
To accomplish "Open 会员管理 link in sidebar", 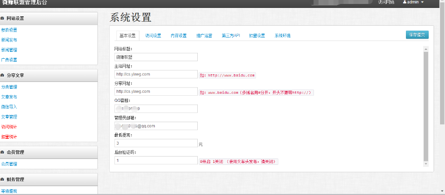I will [9, 164].
